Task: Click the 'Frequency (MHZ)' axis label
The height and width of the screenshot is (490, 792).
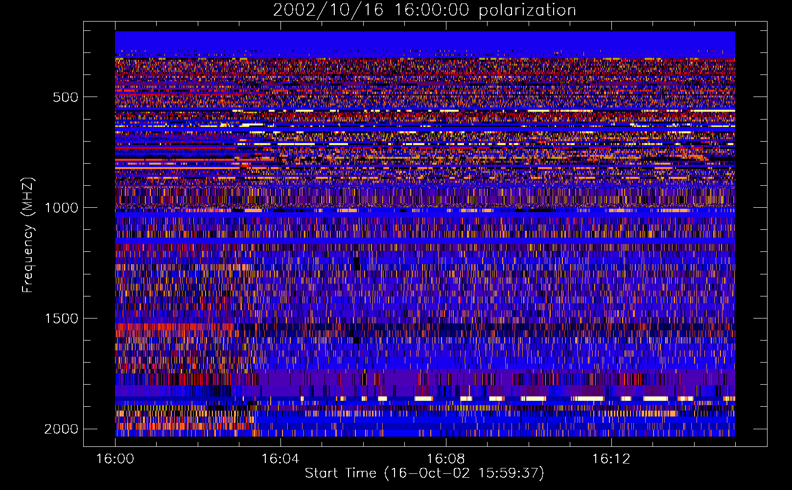Action: pyautogui.click(x=28, y=235)
